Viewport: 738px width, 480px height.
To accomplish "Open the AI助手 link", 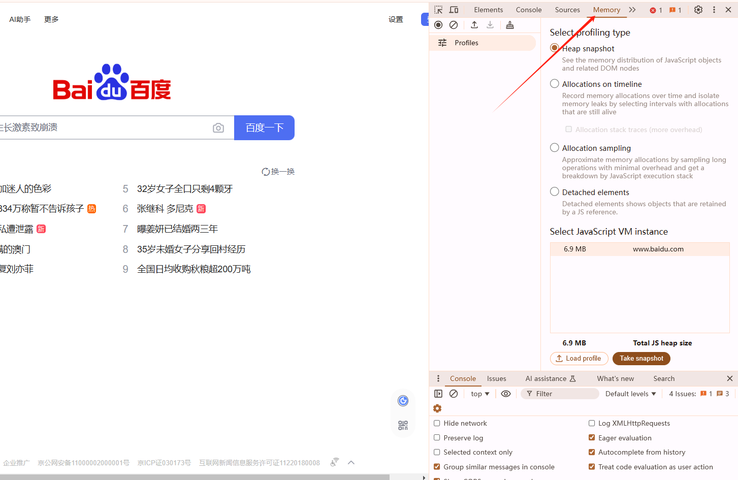I will point(20,19).
